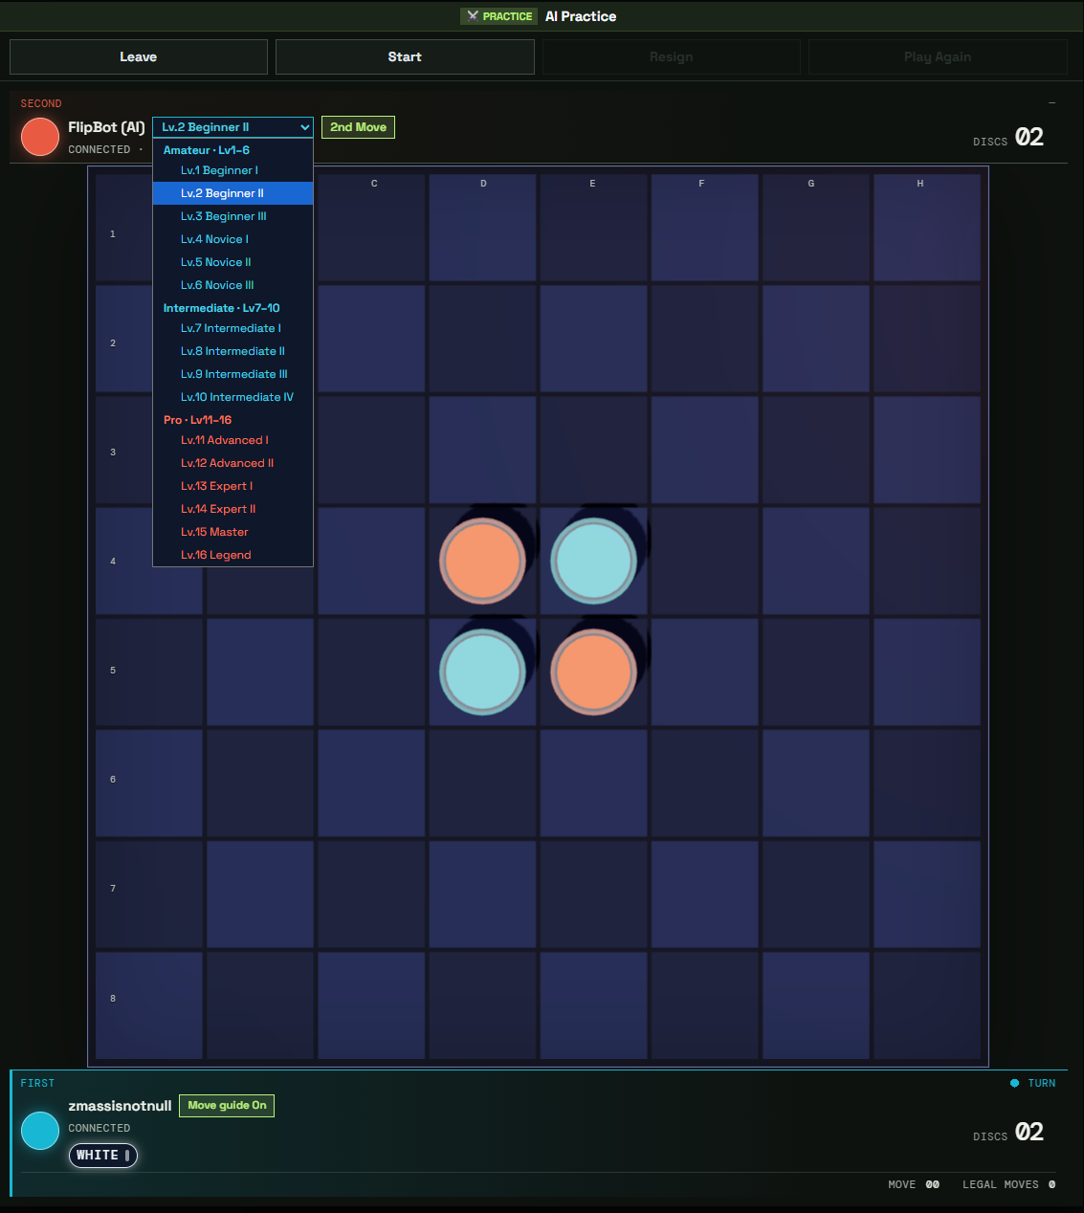
Task: Pick Lv.7 Intermediate I from list
Action: pyautogui.click(x=232, y=328)
